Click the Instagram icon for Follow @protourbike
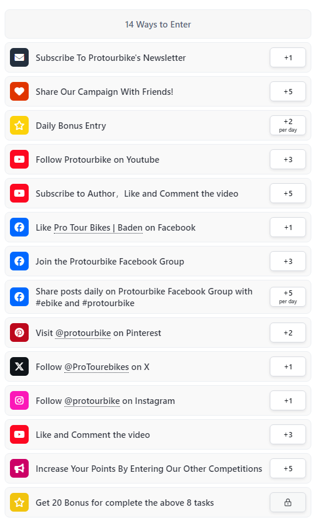Screen dimensions: 316x521 19,400
